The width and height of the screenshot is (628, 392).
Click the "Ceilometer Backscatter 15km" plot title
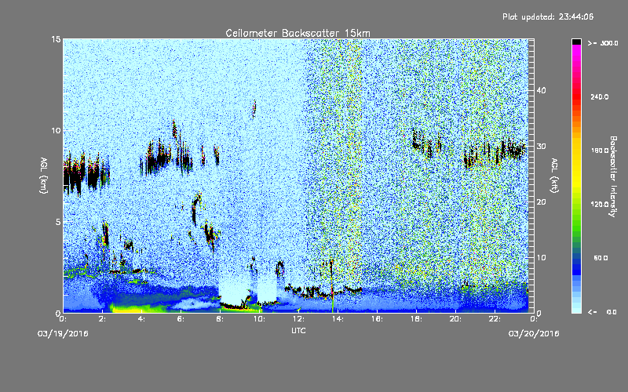(x=298, y=33)
